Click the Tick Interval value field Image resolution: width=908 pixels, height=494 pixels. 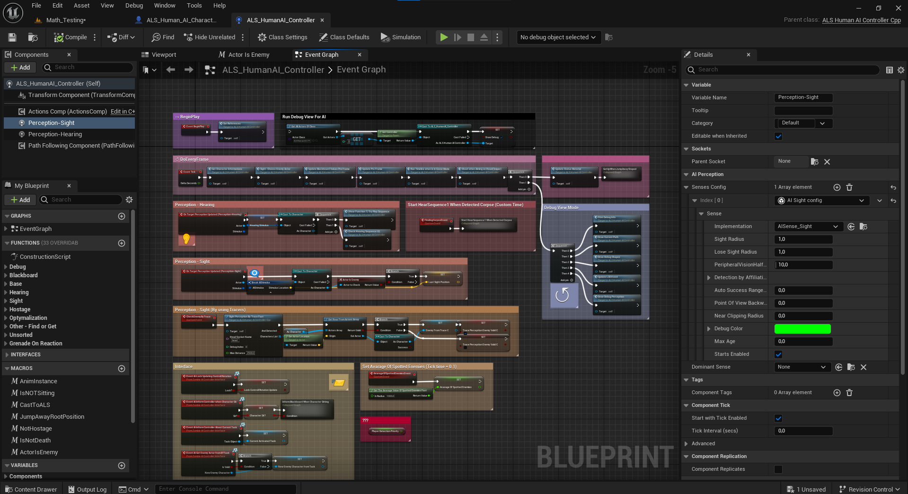[x=803, y=431]
